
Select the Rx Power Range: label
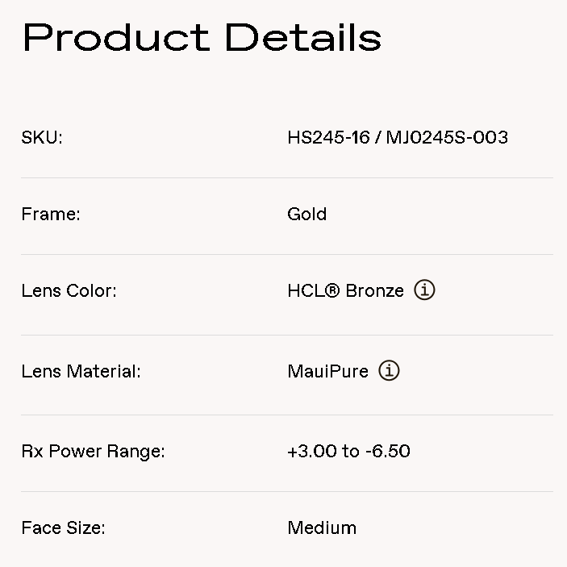click(93, 452)
